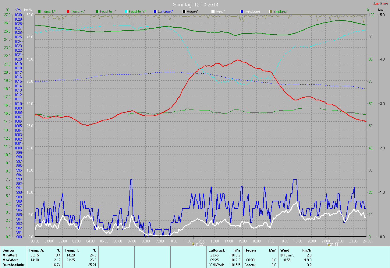Click the maximum outdoor temperature value "21.7"

coord(57,260)
